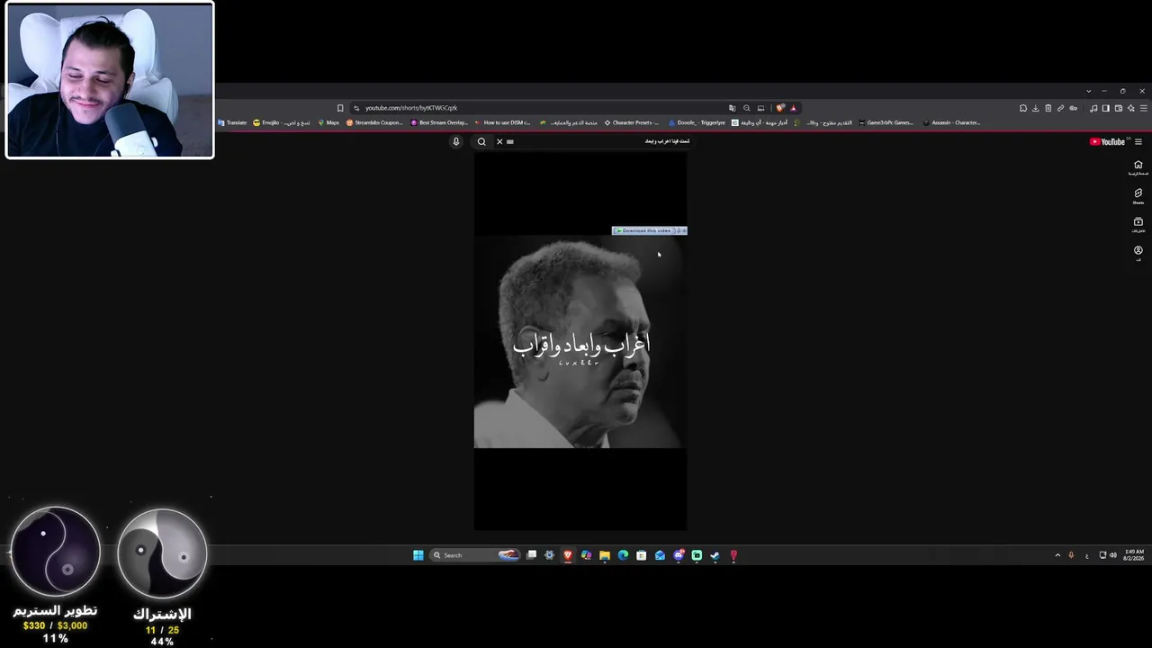
Task: Click the trash can toolbar extension
Action: tap(1048, 108)
